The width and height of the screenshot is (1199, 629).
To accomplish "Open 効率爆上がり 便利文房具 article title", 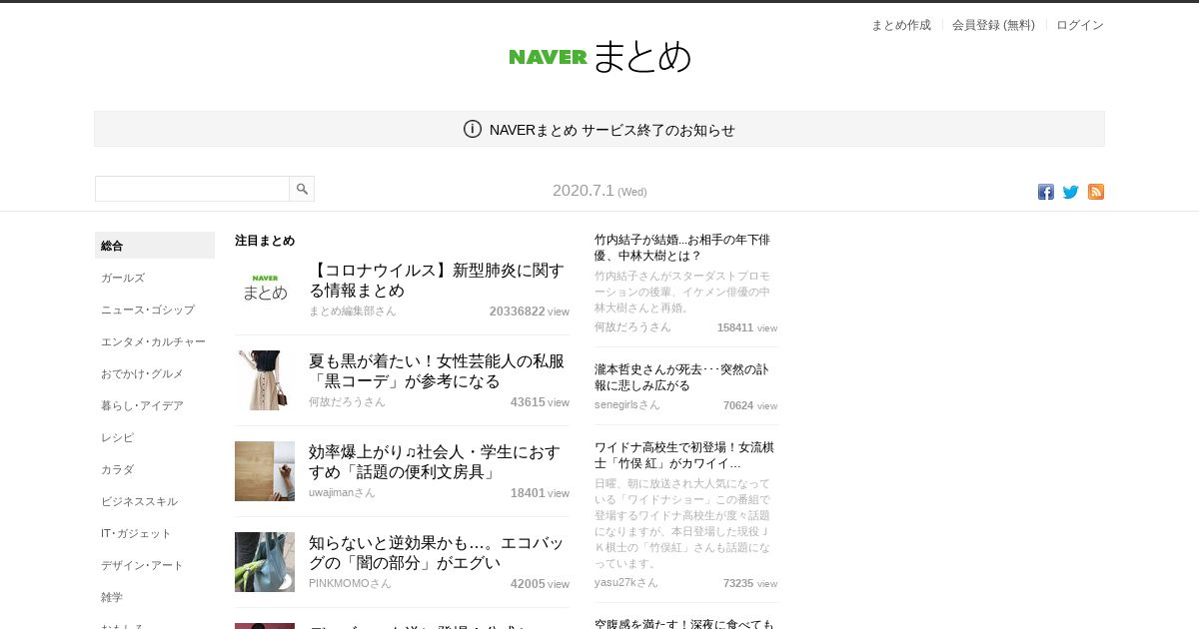I will pos(435,462).
